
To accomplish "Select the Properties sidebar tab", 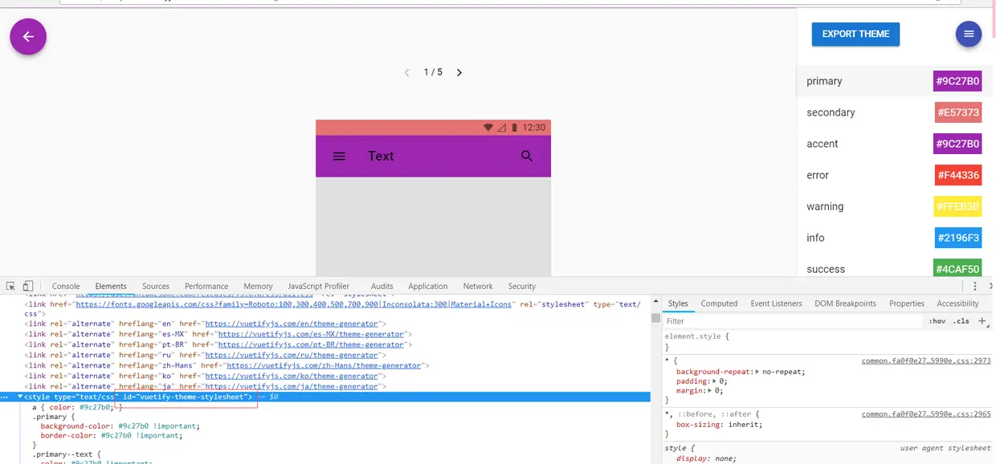I will click(x=907, y=303).
